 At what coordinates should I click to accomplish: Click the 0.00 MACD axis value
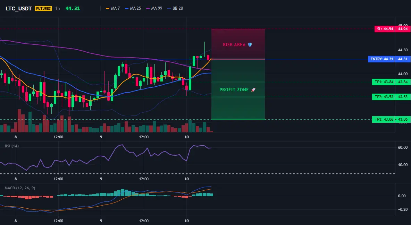(402, 196)
